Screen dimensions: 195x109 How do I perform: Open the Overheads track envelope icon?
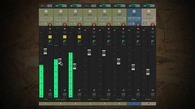[109, 94]
